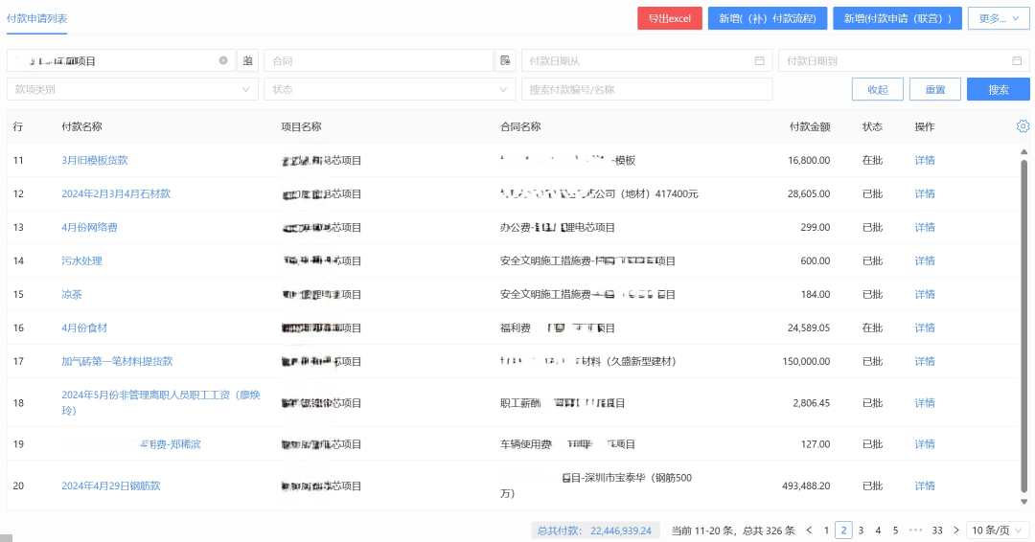Select 付款申请列表 tab
This screenshot has height=542, width=1035.
coord(37,18)
